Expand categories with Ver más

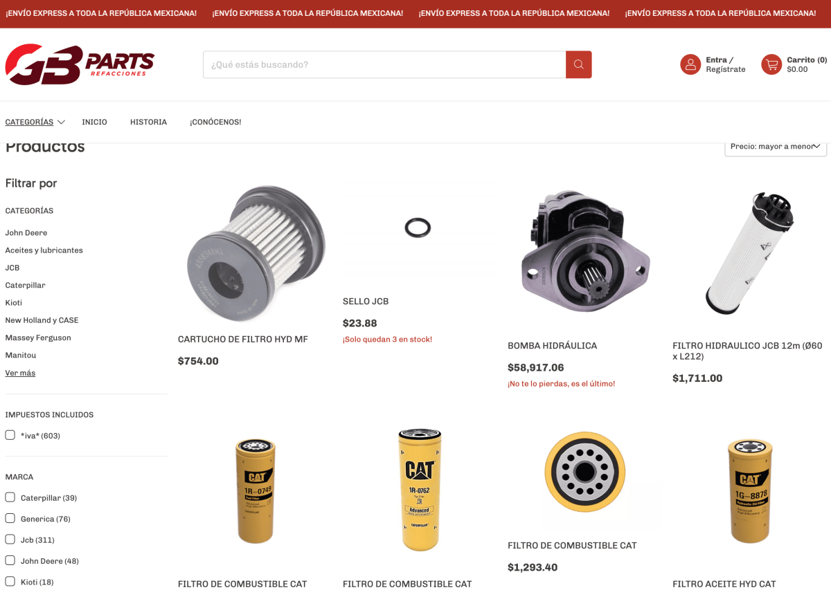tap(20, 373)
